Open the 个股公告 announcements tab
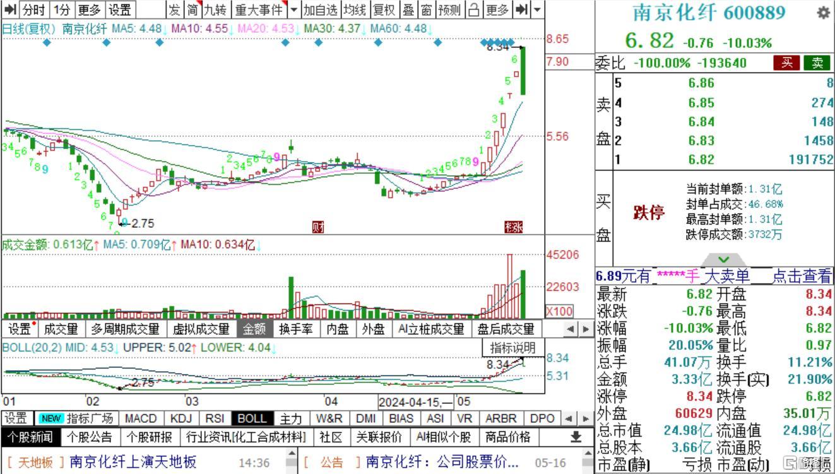 [x=89, y=437]
